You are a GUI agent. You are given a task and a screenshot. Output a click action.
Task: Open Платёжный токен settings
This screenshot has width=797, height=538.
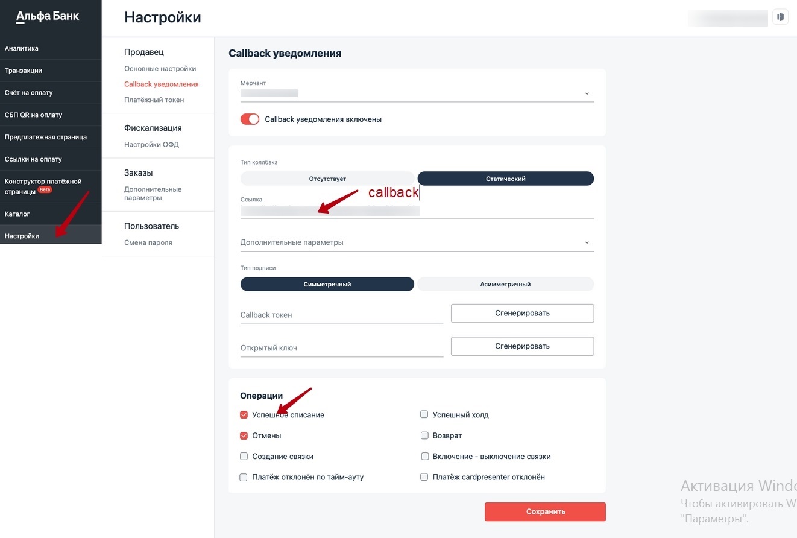coord(154,100)
